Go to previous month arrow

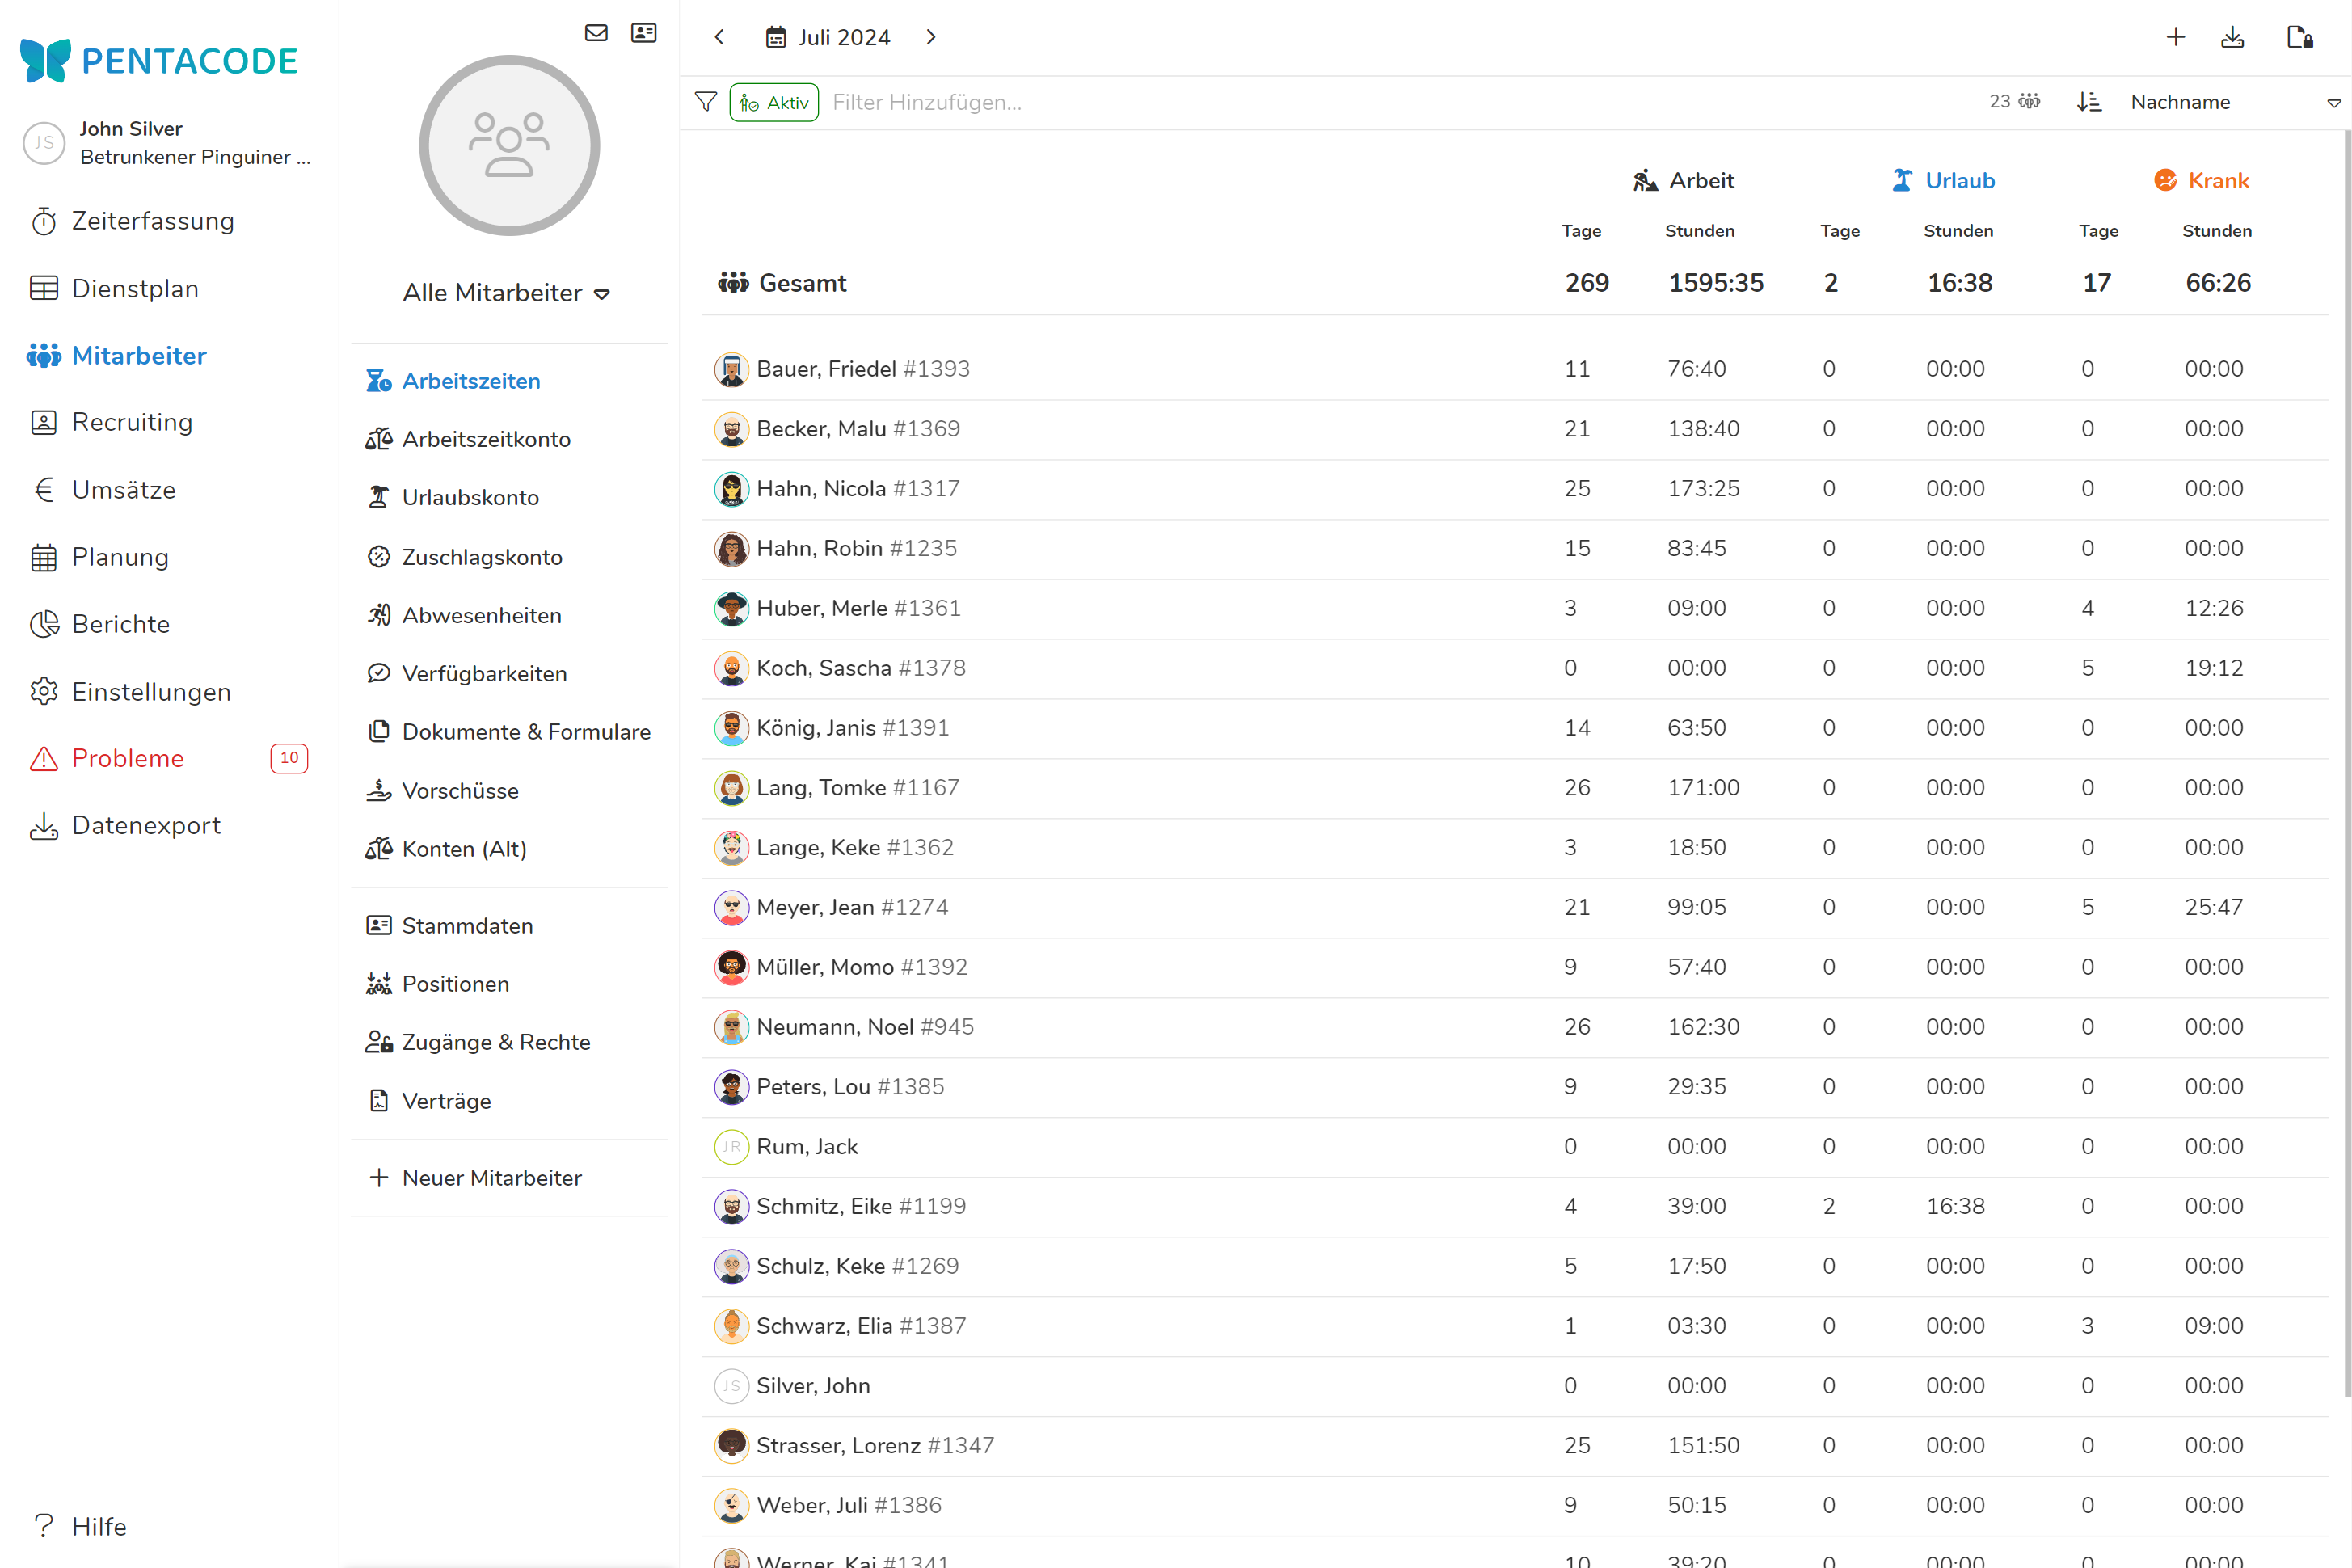719,37
